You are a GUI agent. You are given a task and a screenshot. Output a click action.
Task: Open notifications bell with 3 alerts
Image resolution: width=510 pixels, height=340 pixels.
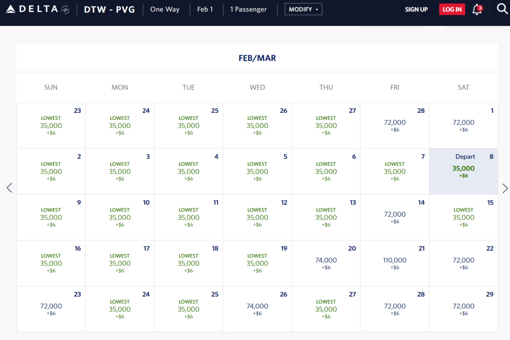[477, 9]
